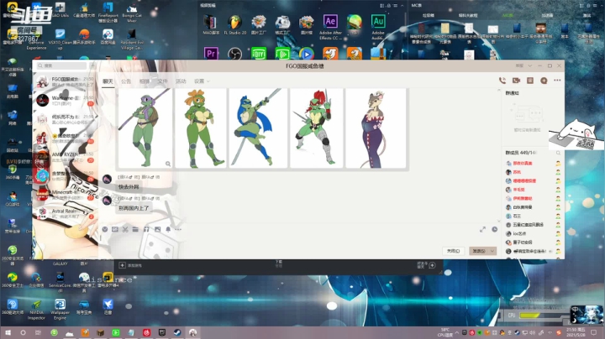
Task: Open the purple-masked turtle image
Action: point(145,128)
